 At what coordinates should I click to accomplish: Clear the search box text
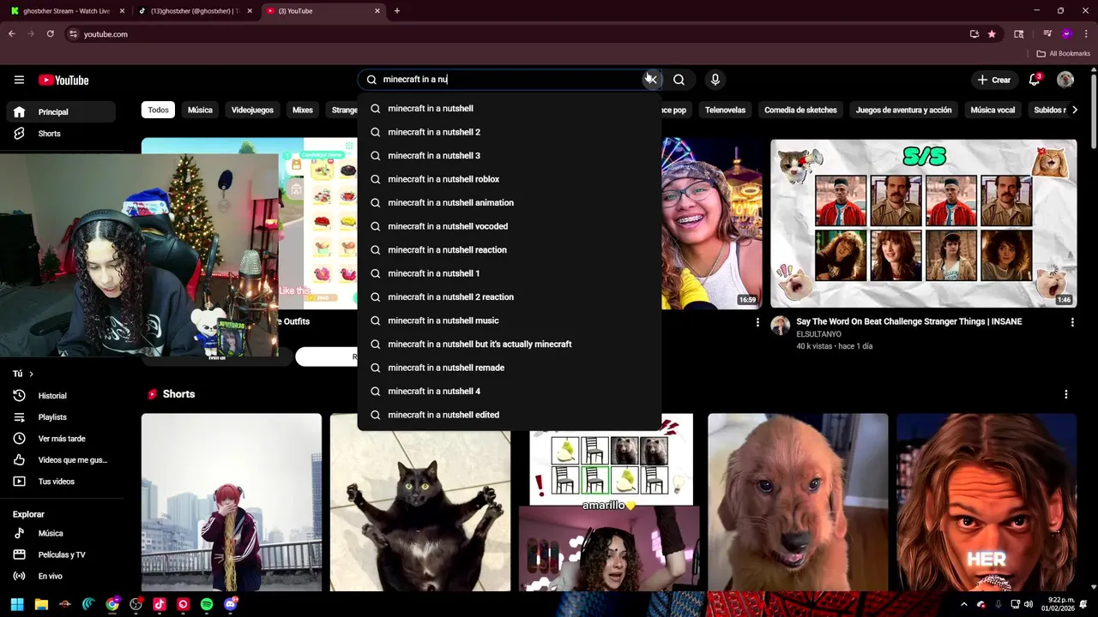click(651, 80)
